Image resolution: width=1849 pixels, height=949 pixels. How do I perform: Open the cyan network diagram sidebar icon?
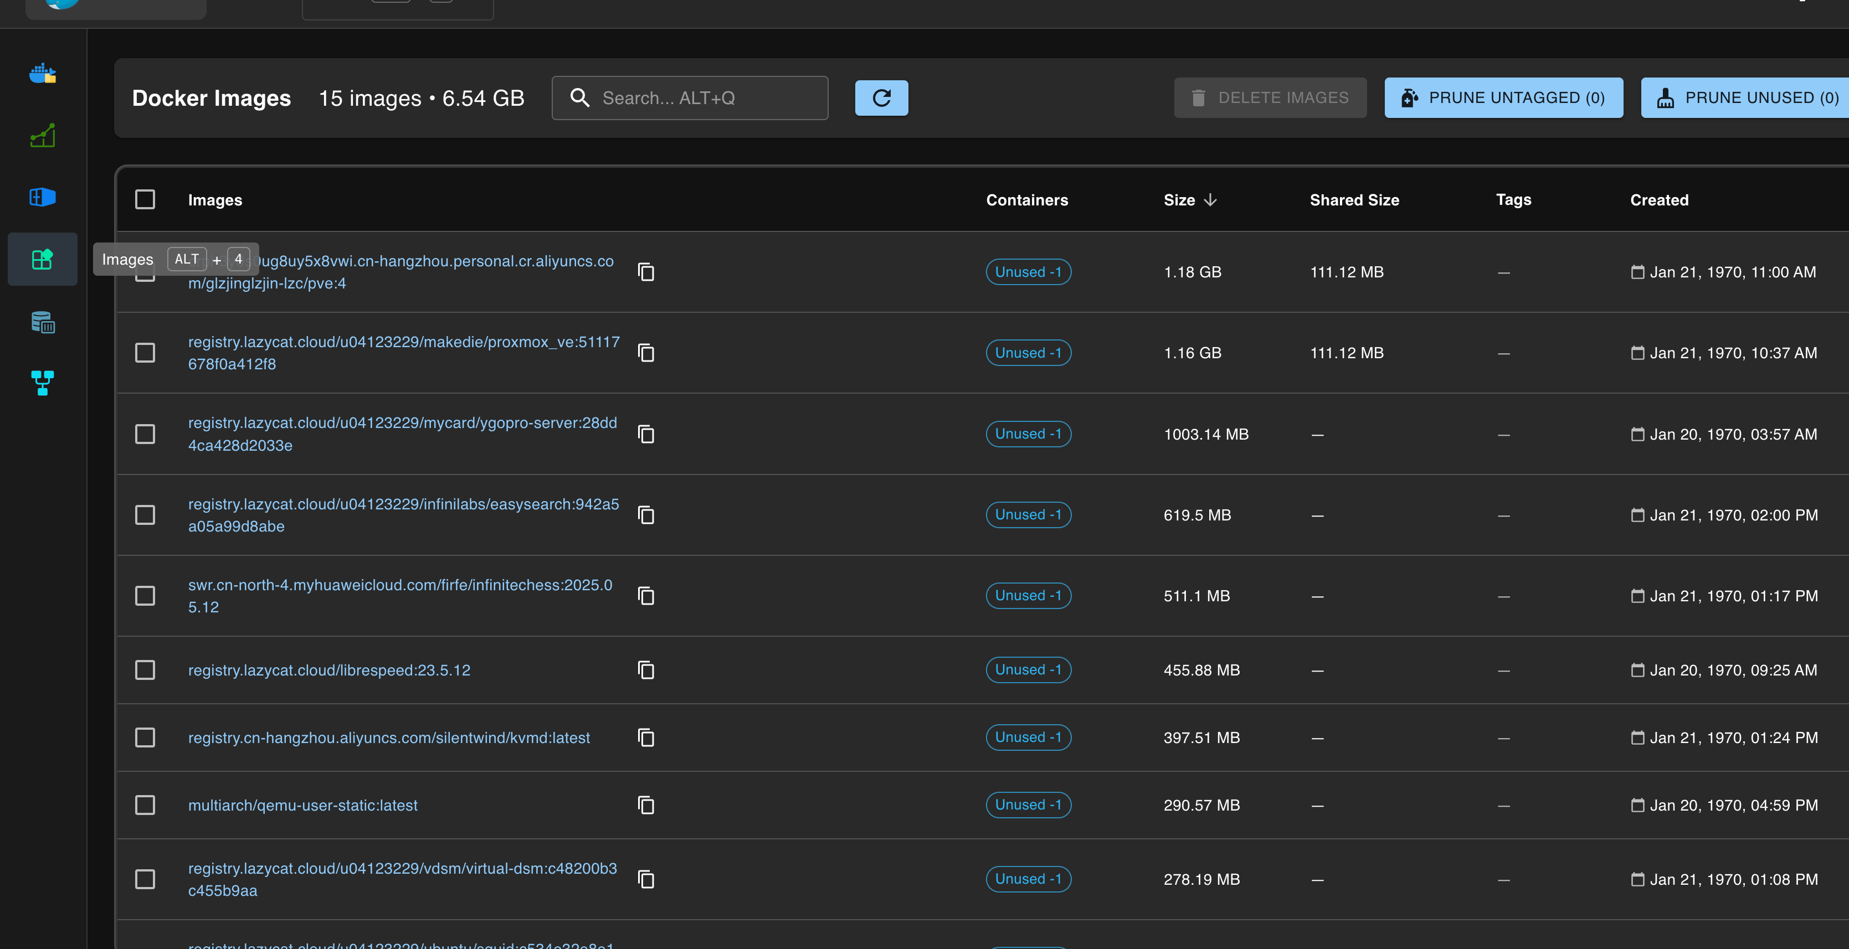point(42,383)
